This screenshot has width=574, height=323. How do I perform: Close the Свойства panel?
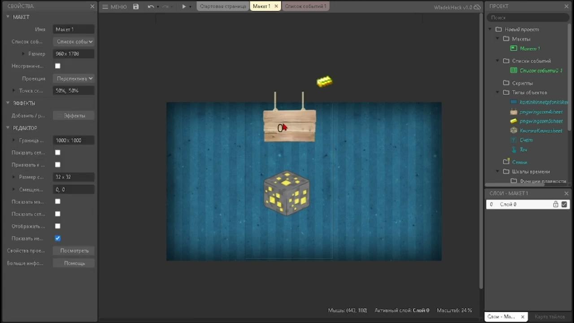(92, 6)
